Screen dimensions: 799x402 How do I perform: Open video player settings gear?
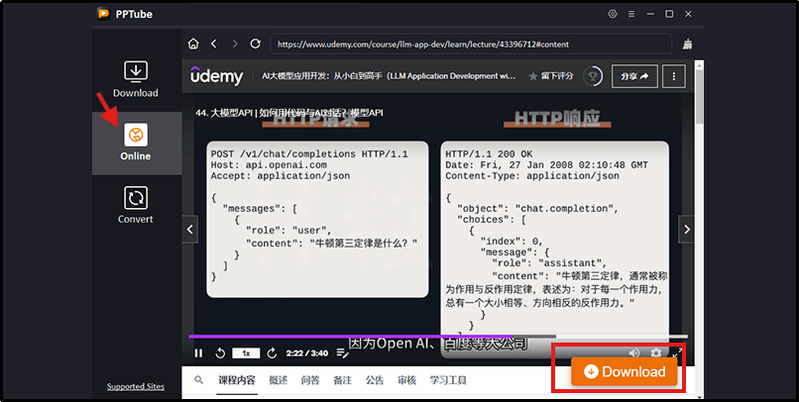pos(655,352)
